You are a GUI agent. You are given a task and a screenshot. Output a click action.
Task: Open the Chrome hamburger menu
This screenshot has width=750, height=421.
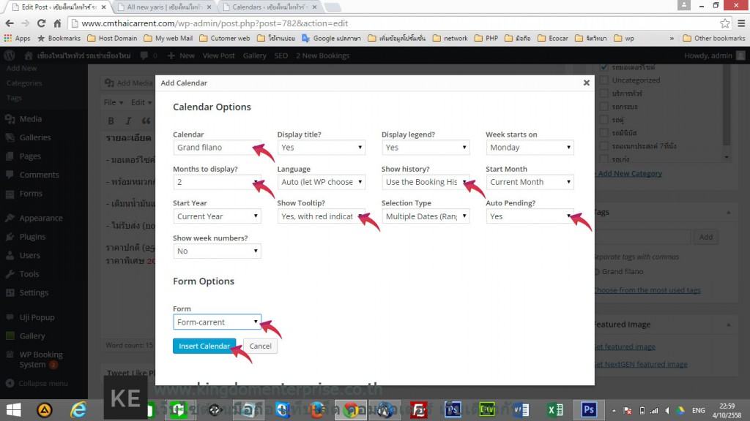tap(740, 23)
